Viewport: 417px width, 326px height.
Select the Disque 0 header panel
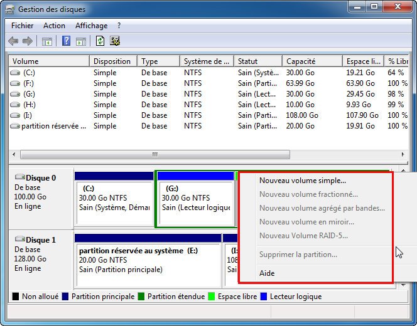41,199
